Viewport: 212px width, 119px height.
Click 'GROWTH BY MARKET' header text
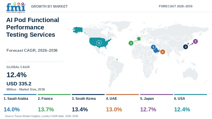pos(49,6)
